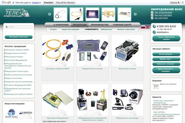Expand Муфты оптические tree node
185x123 pixels.
click(5, 78)
